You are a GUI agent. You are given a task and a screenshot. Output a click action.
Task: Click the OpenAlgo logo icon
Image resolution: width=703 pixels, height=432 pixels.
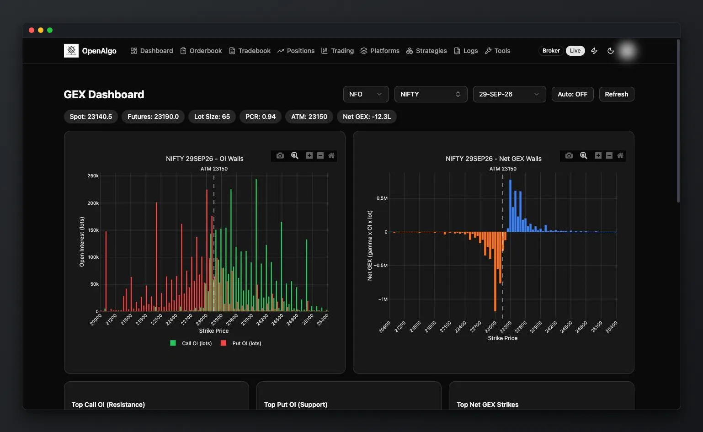click(71, 51)
